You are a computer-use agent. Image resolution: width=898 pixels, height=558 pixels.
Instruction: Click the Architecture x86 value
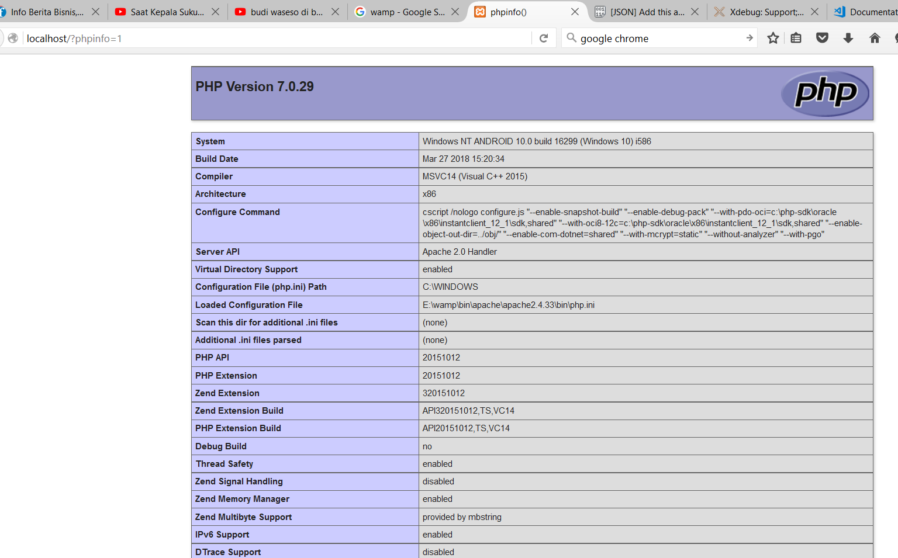pyautogui.click(x=429, y=194)
